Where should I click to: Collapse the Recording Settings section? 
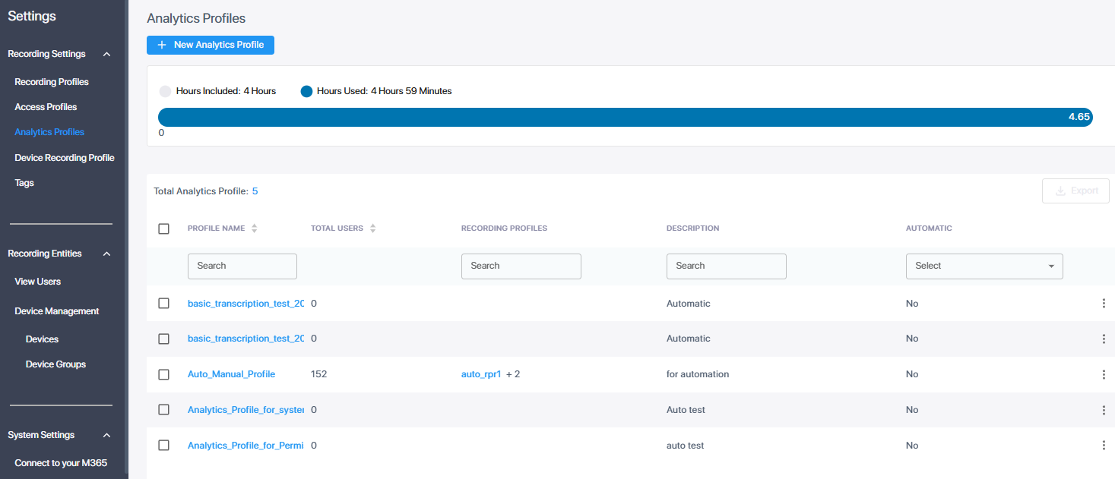(x=106, y=55)
